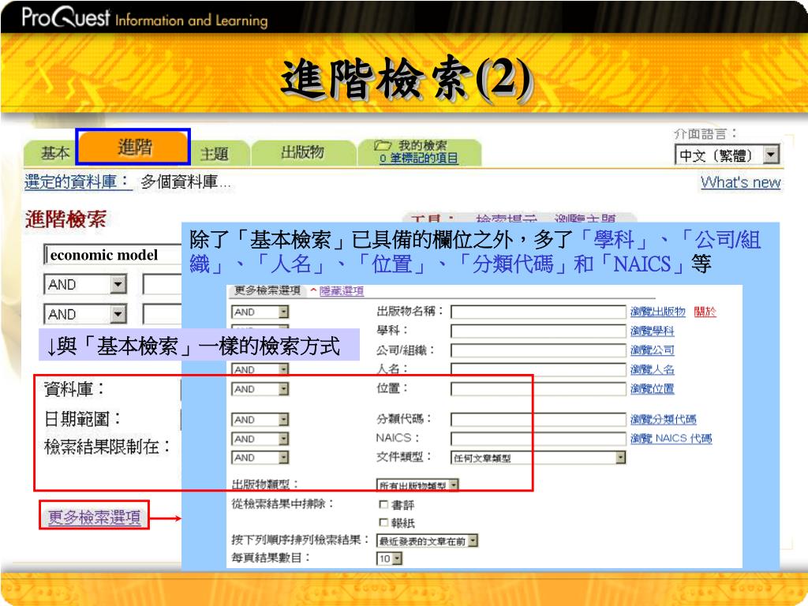Open the 介面語言 language dropdown

point(771,155)
